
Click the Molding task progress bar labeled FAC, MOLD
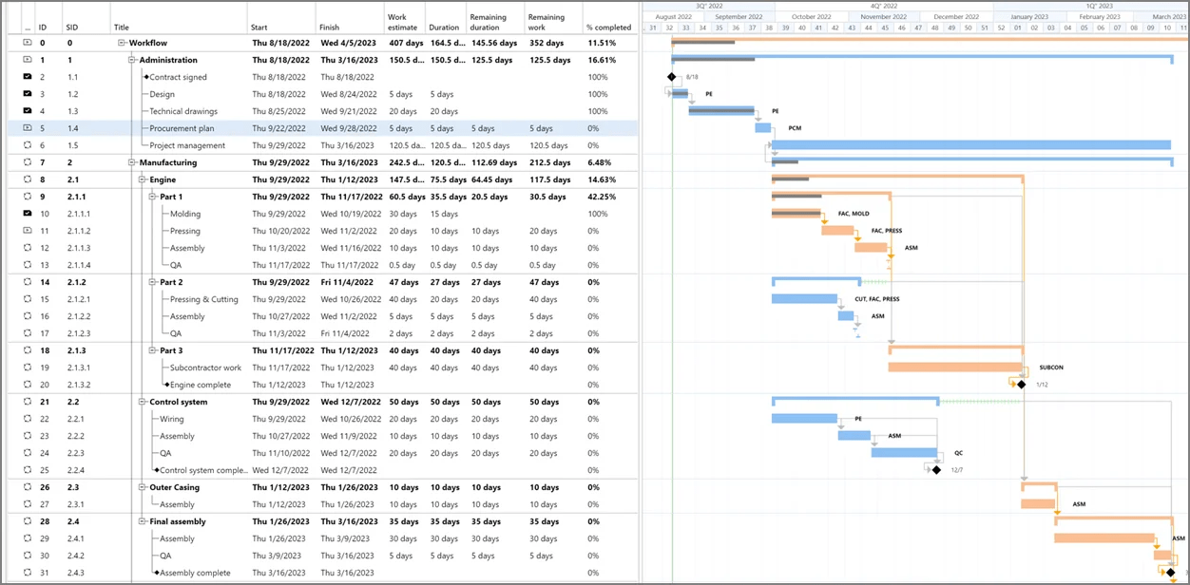797,214
